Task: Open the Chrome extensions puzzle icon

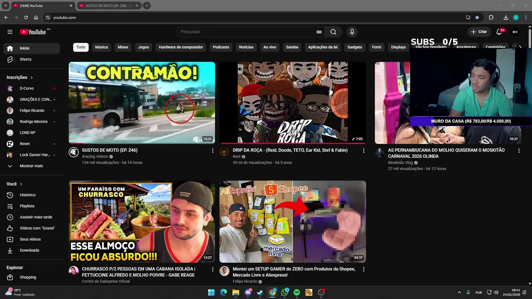Action: click(x=491, y=17)
